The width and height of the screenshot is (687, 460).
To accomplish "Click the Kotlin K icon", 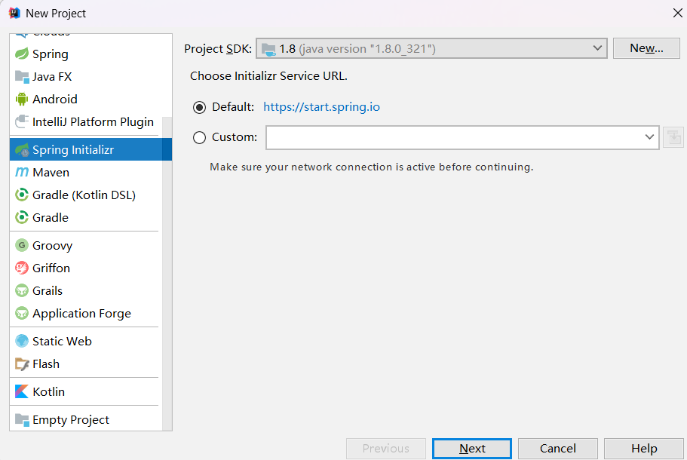I will point(21,391).
